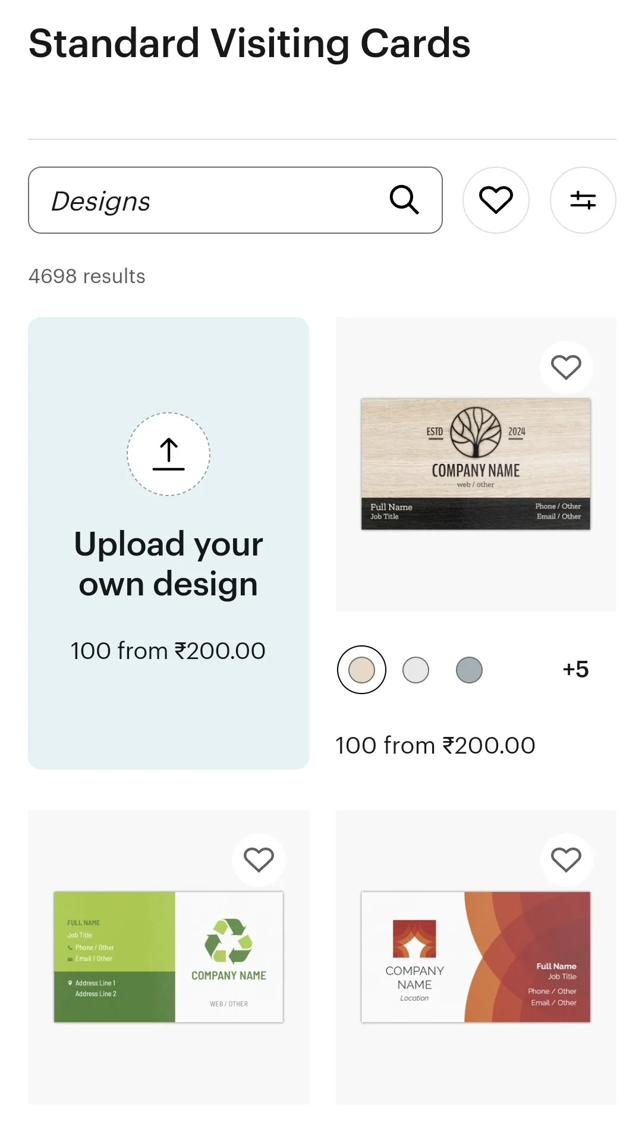This screenshot has height=1142, width=642.
Task: Select the light gray color option
Action: (x=416, y=669)
